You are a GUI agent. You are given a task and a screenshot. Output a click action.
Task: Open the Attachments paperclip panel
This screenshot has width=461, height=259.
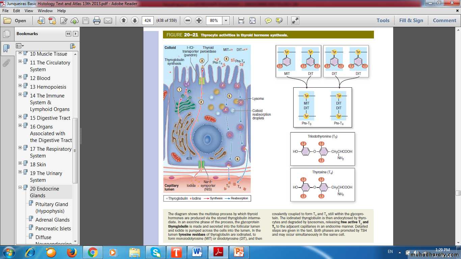[6, 63]
